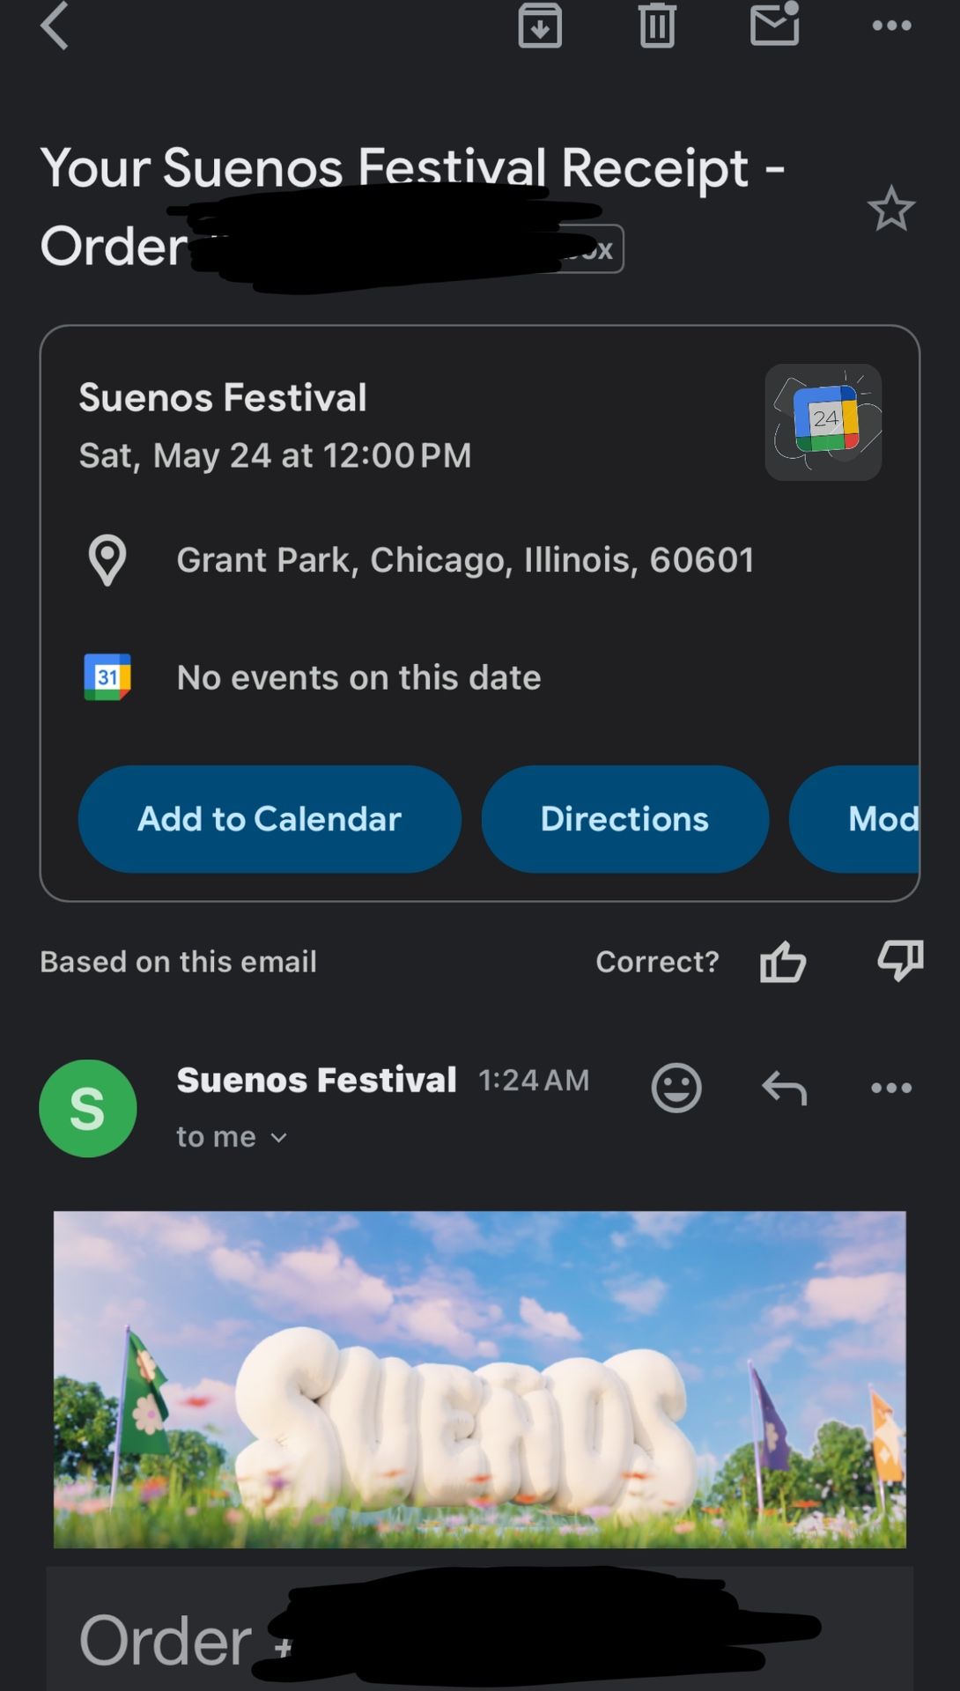Mark email as unread

[775, 23]
